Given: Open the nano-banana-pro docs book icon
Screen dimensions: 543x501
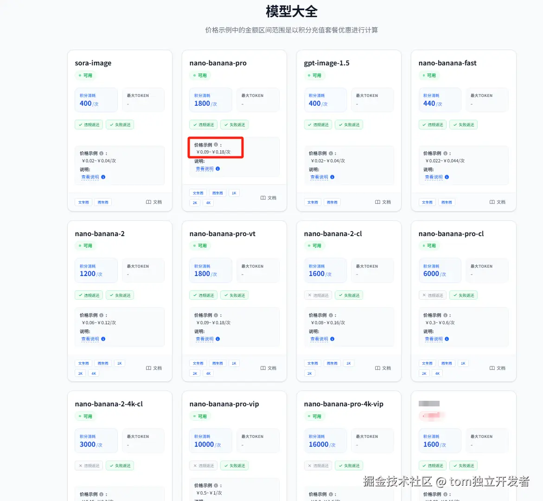Looking at the screenshot, I should [263, 198].
